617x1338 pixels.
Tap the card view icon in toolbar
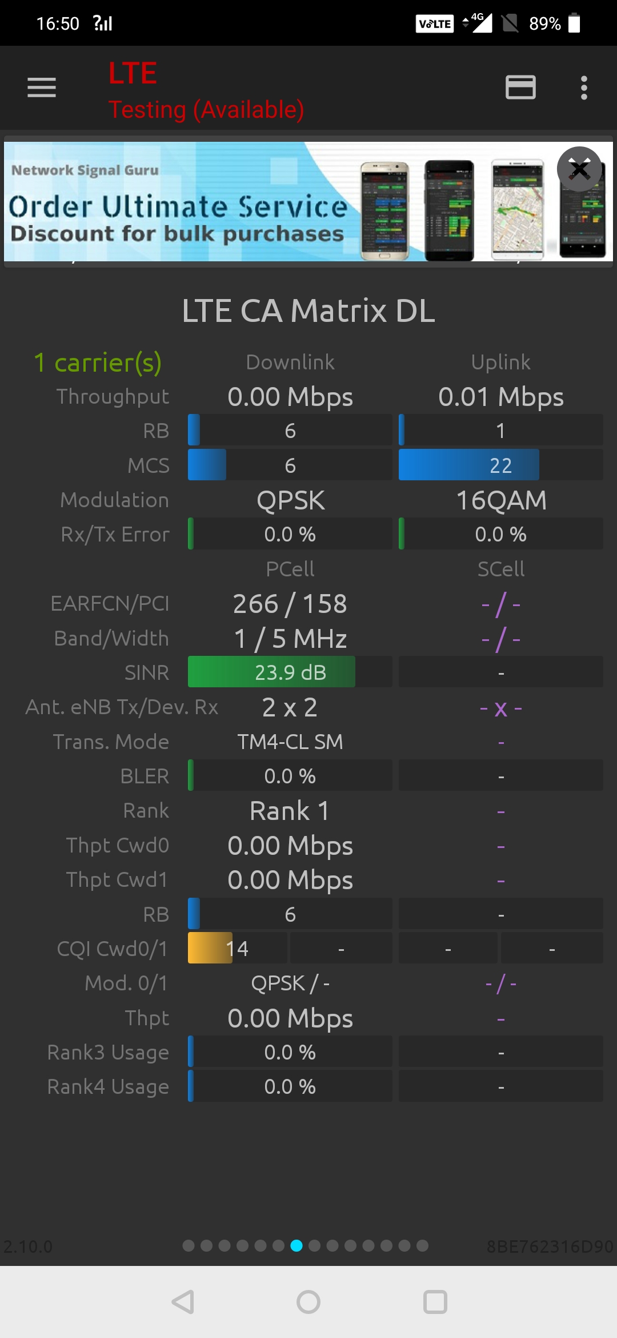[x=520, y=87]
